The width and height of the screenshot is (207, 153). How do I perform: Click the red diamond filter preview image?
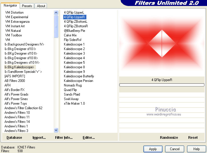click(162, 44)
